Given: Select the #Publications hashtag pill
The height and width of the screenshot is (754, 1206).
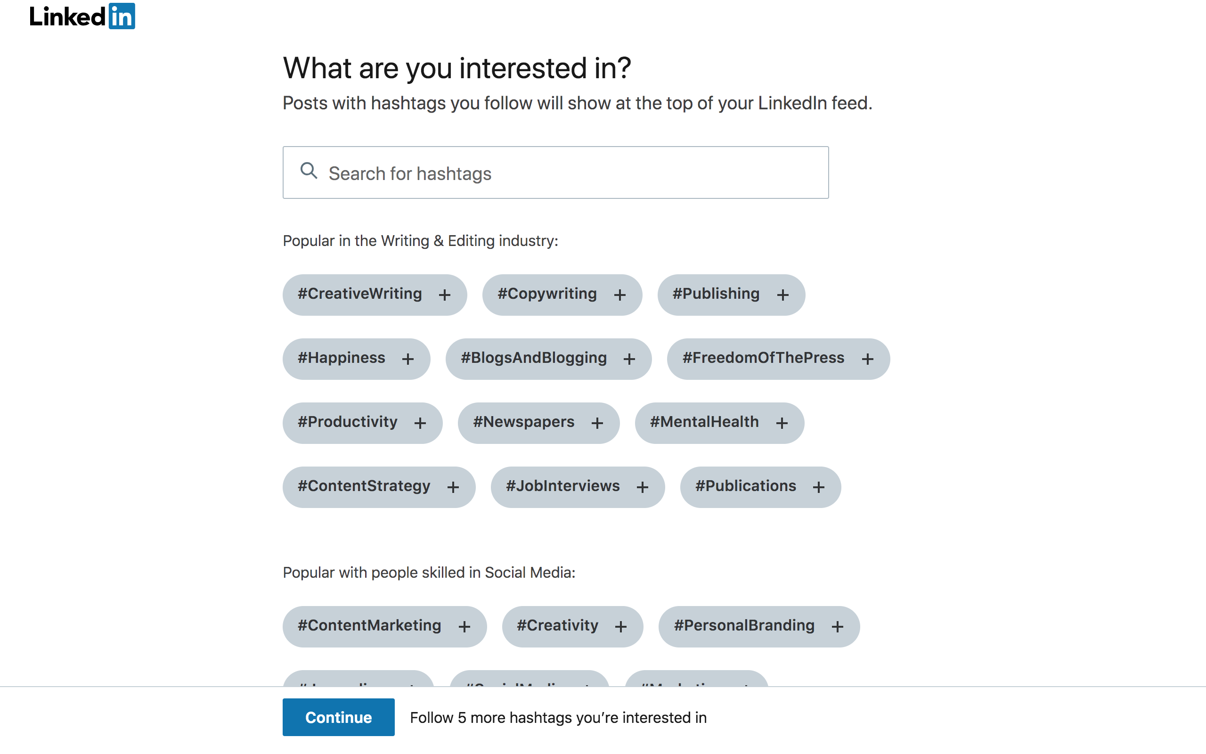Looking at the screenshot, I should (x=760, y=487).
